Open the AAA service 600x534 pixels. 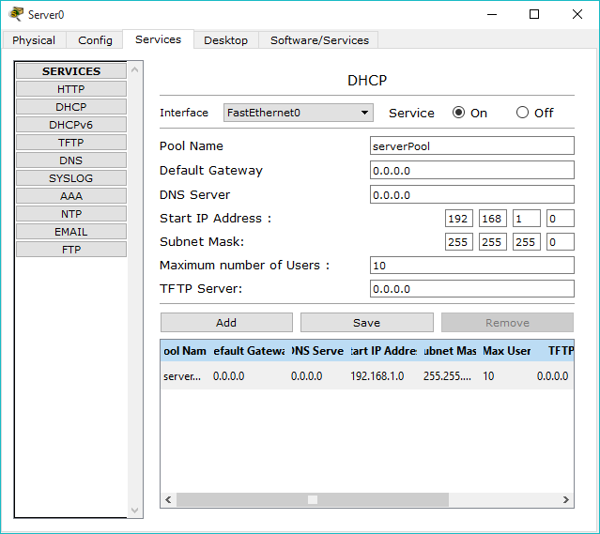pos(71,196)
